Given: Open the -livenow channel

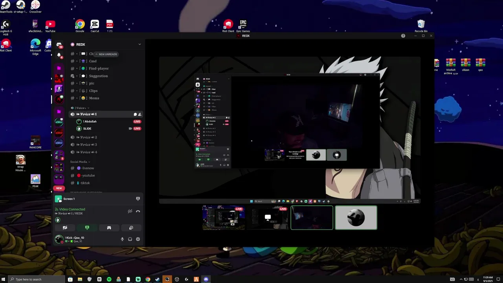Looking at the screenshot, I should [106, 168].
